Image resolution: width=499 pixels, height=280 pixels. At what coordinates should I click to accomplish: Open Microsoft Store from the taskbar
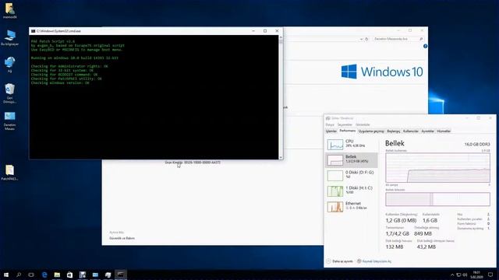pyautogui.click(x=69, y=275)
